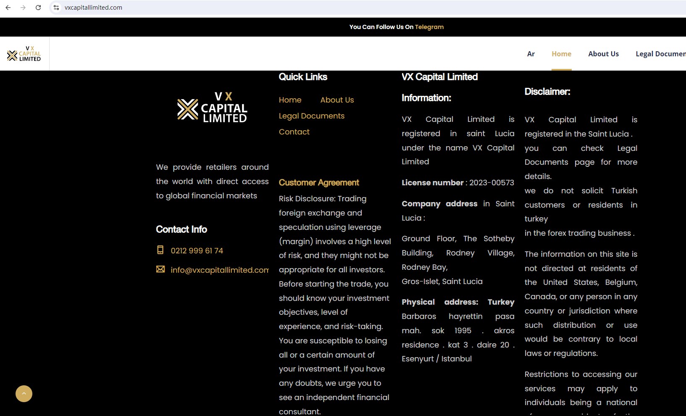Focus the address bar URL vxcapitallimited.com
This screenshot has height=416, width=686.
tap(93, 8)
